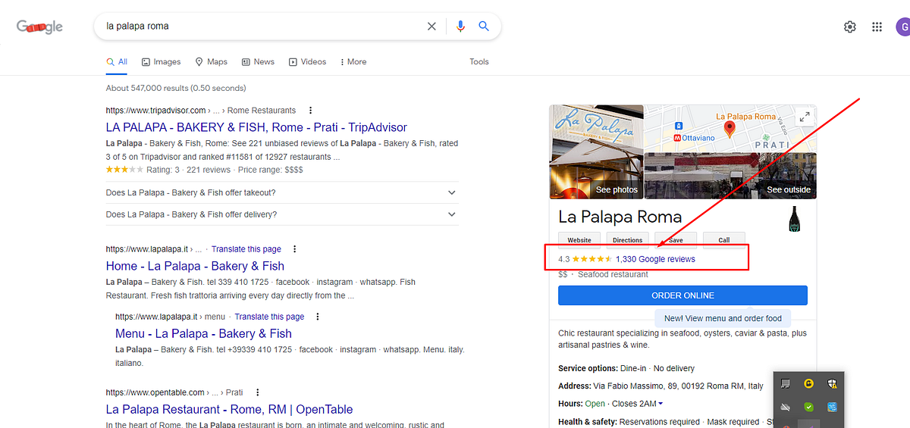Open options for the TripAdvisor result (three dots)
910x428 pixels.
click(310, 110)
